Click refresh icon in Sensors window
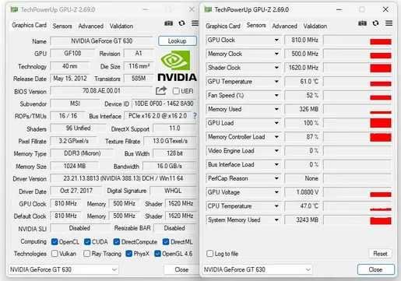Image resolution: width=401 pixels, height=281 pixels. coord(375,23)
